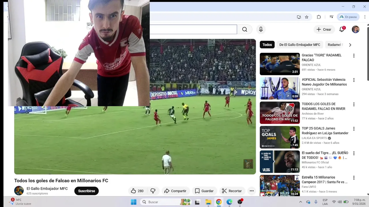Click Fans LM10 channel name
Image resolution: width=369 pixels, height=207 pixels.
click(x=309, y=187)
